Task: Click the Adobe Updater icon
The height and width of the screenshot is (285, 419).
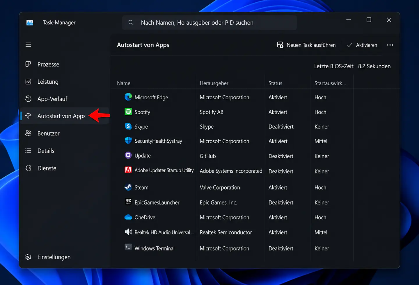Action: (128, 170)
